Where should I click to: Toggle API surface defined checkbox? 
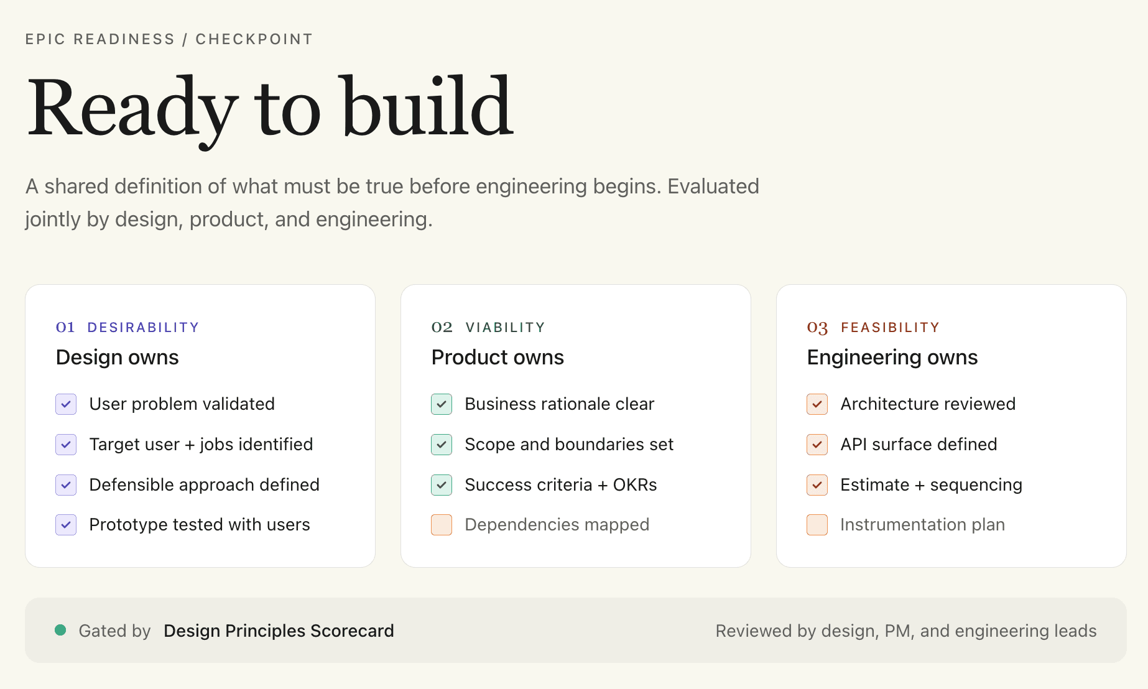pyautogui.click(x=817, y=445)
